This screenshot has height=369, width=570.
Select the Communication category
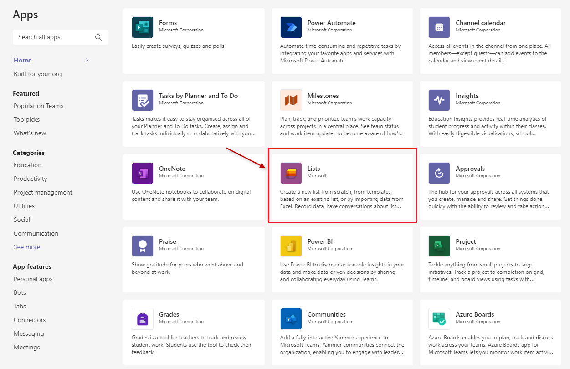36,233
